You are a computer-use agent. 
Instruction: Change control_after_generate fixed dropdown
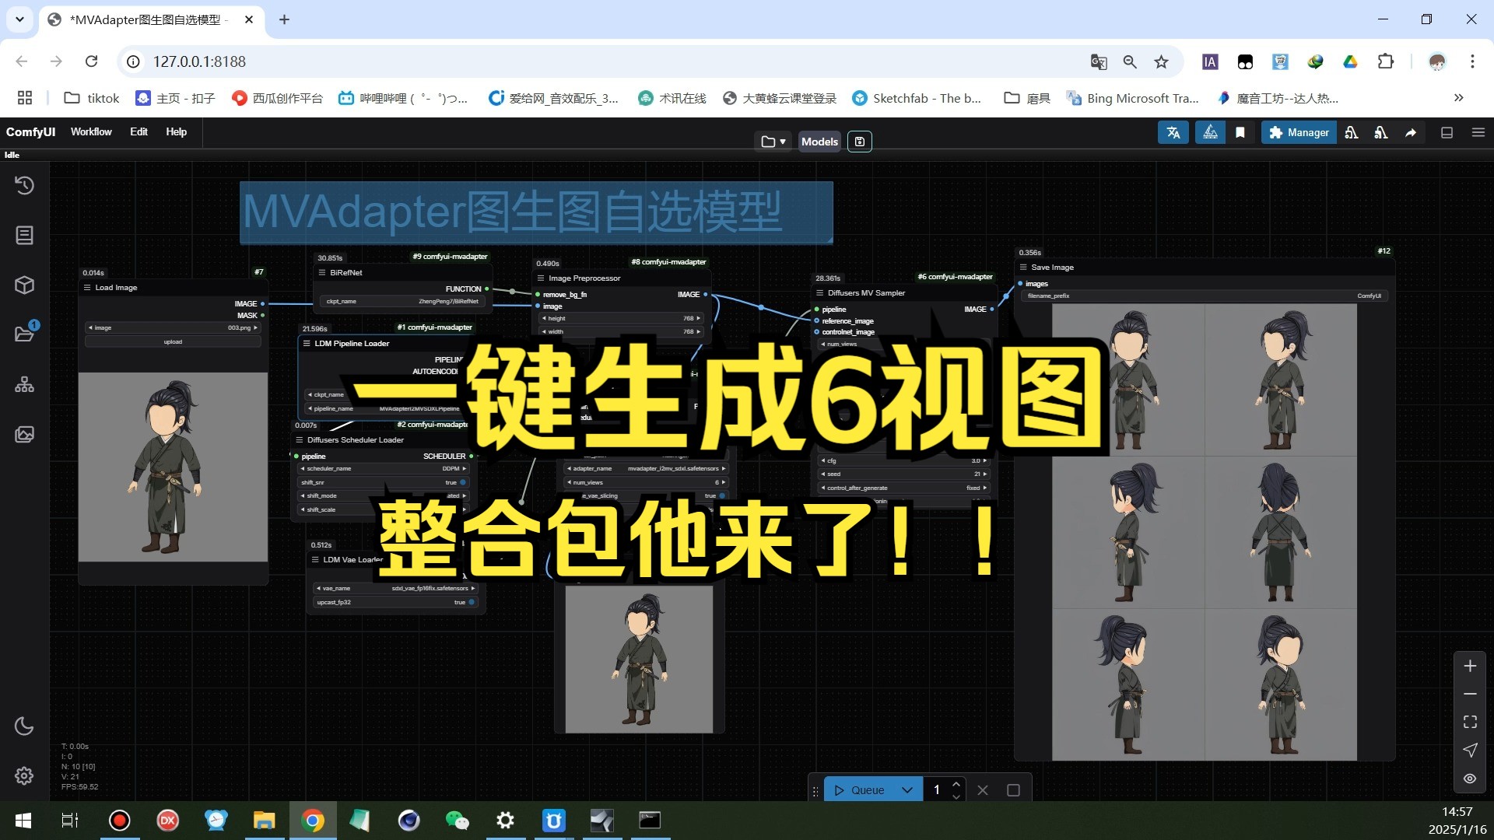pyautogui.click(x=904, y=488)
